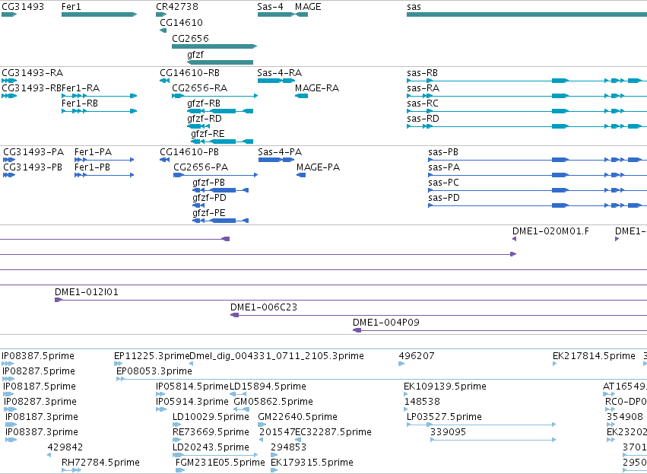Click the sas-PB protein label
647x474 pixels.
(x=443, y=152)
